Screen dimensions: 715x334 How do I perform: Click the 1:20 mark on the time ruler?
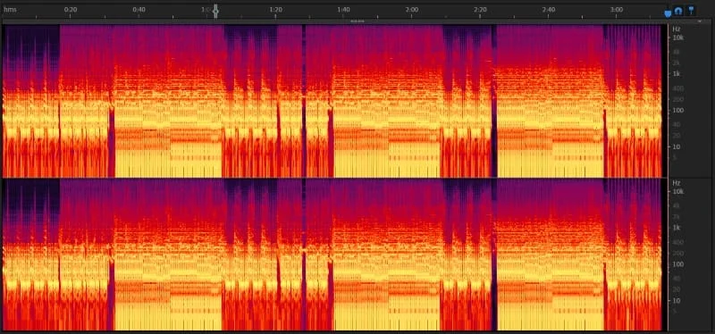point(275,9)
